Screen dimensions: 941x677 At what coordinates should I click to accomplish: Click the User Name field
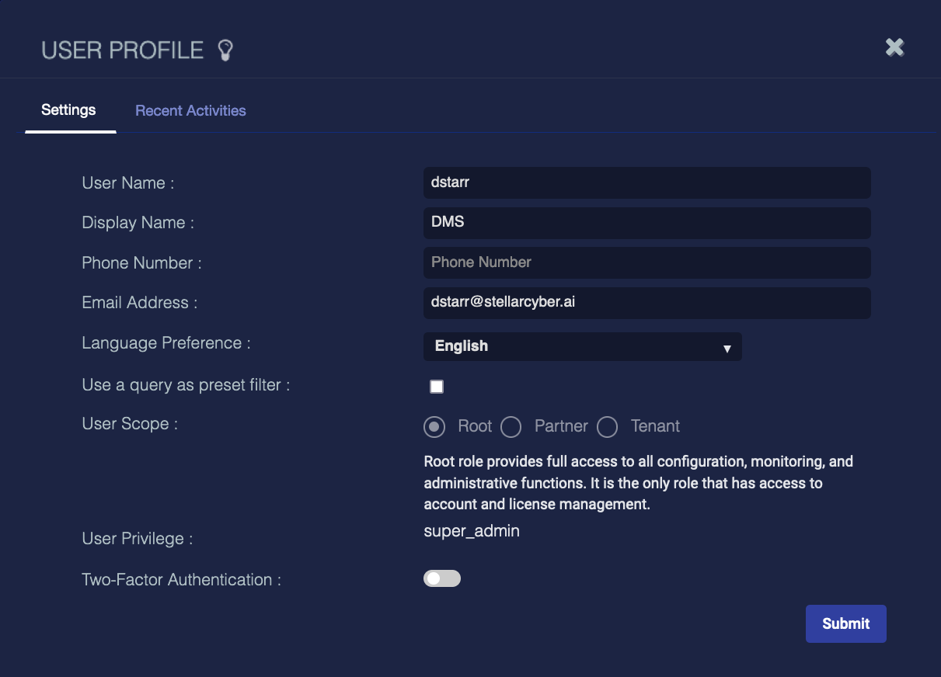647,182
